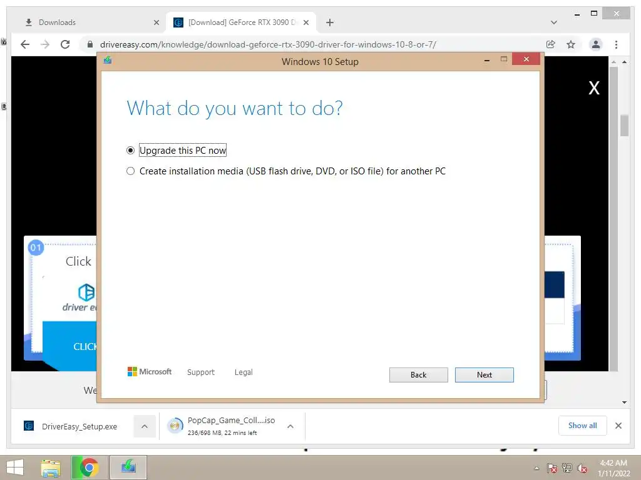Viewport: 641px width, 480px height.
Task: Click the PopCap ISO download progress icon
Action: [x=175, y=426]
